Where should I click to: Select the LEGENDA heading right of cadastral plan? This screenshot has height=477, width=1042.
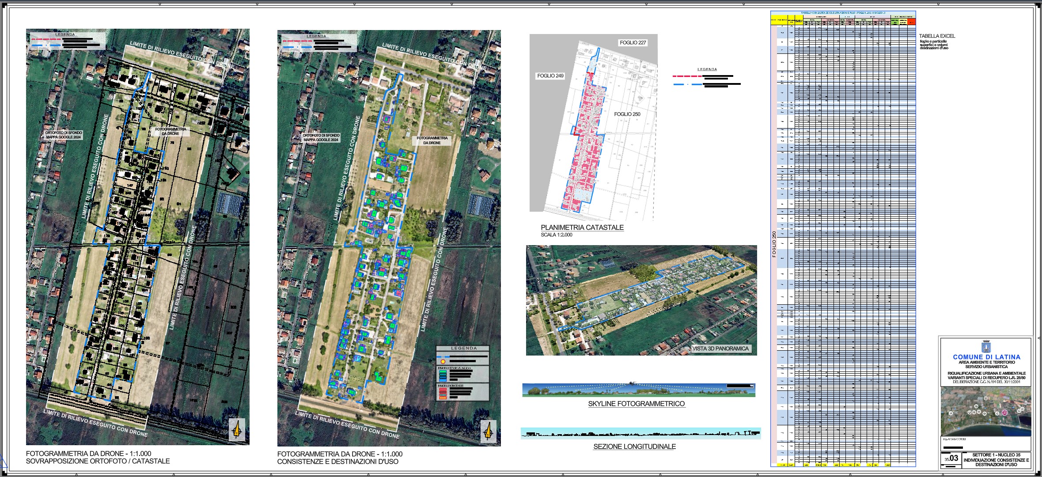[707, 69]
